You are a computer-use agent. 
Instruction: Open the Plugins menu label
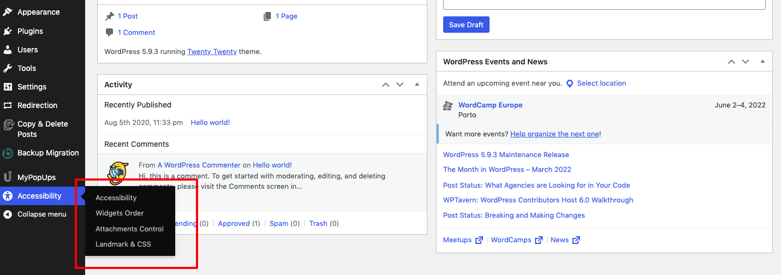pos(30,31)
